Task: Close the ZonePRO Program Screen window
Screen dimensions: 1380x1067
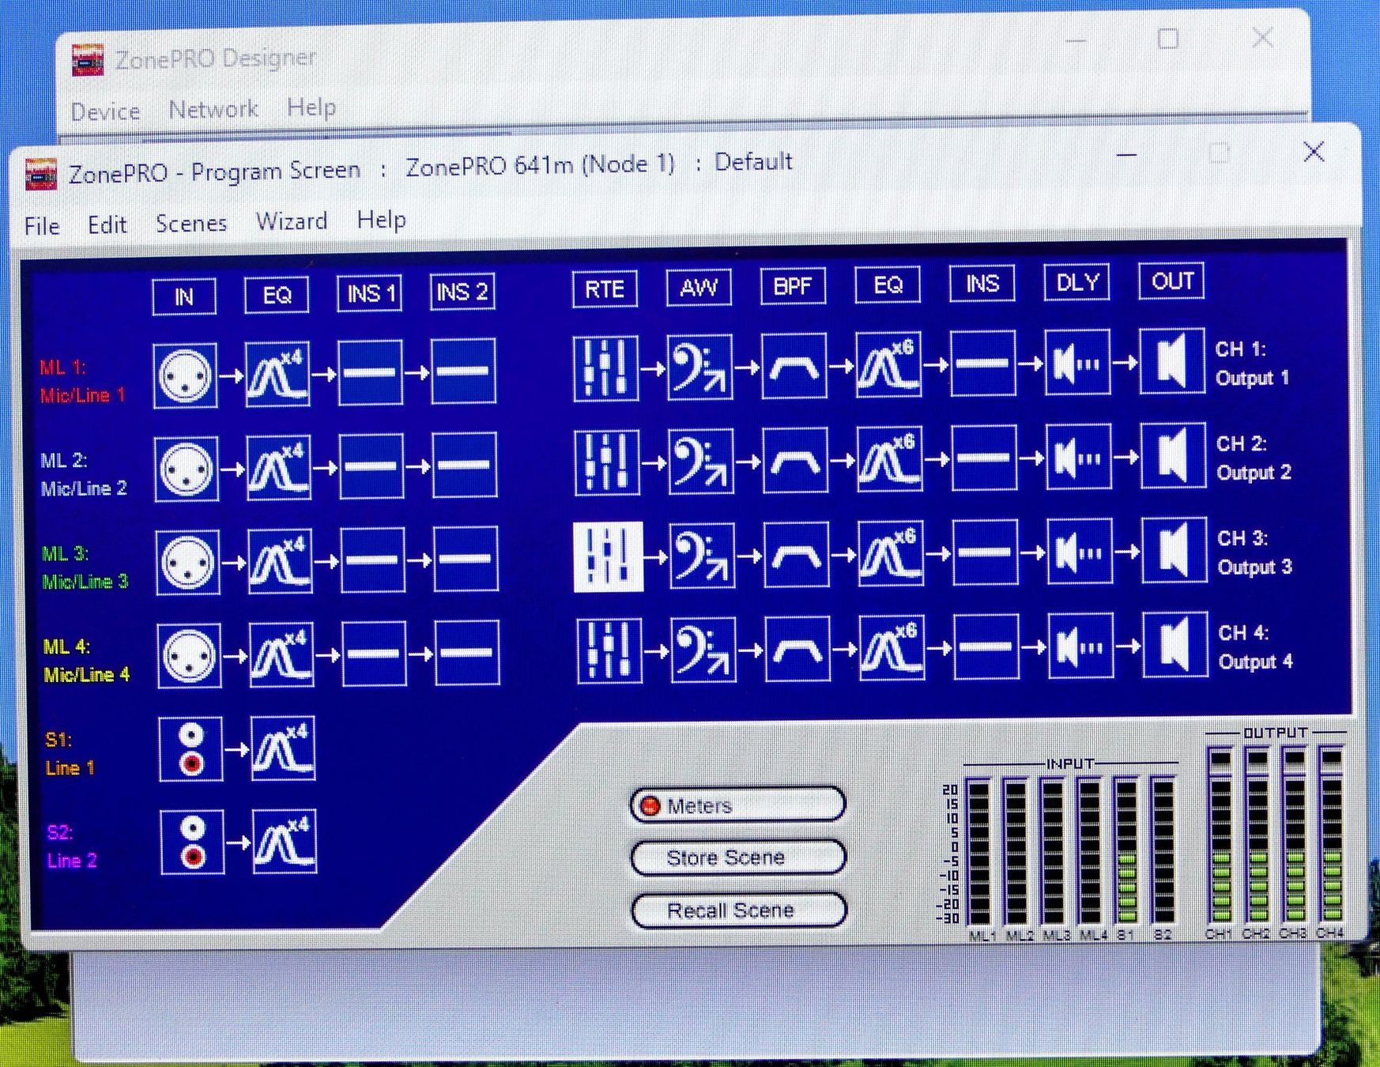Action: [x=1314, y=152]
